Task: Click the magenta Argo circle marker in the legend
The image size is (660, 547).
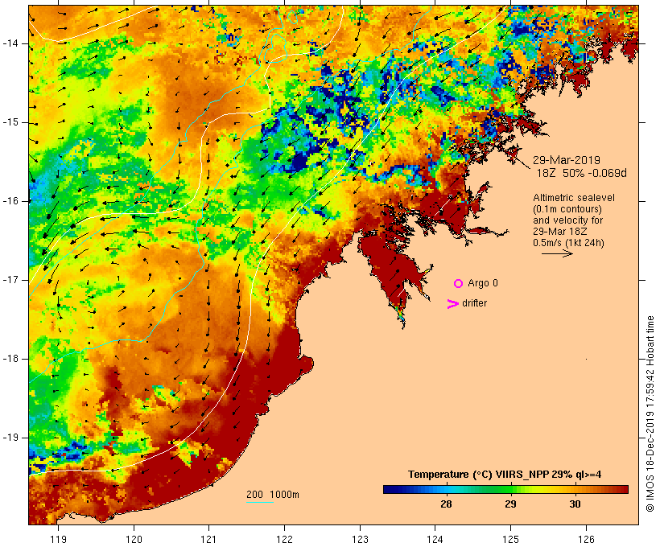Action: pyautogui.click(x=459, y=284)
